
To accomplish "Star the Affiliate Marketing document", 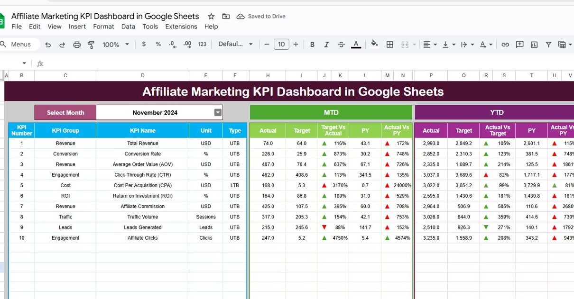I will click(x=211, y=16).
